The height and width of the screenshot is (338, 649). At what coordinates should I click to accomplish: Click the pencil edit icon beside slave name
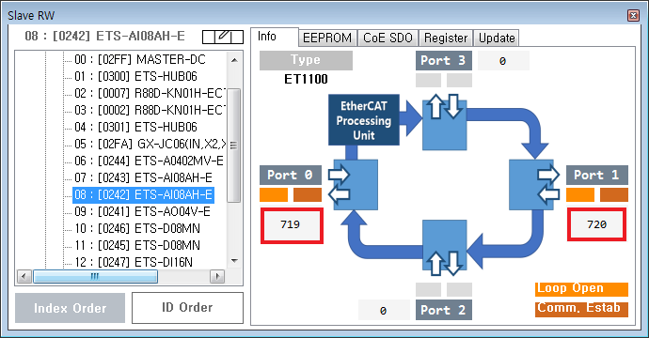[x=223, y=37]
